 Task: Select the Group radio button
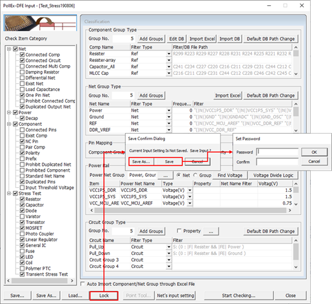pyautogui.click(x=195, y=175)
